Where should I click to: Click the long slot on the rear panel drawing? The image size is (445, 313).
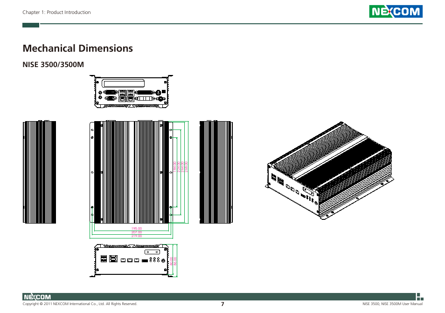[124, 83]
